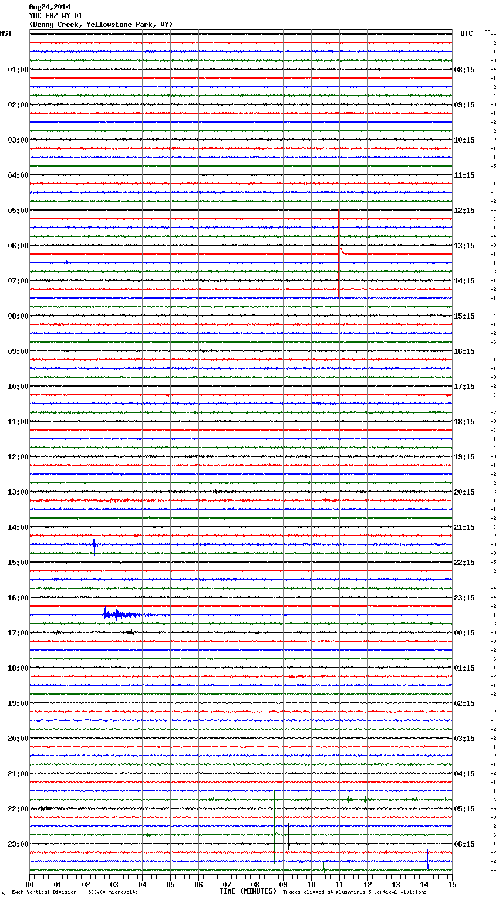This screenshot has height=900, width=499.
Task: Click the '22:00' MST time label
Action: click(x=18, y=809)
